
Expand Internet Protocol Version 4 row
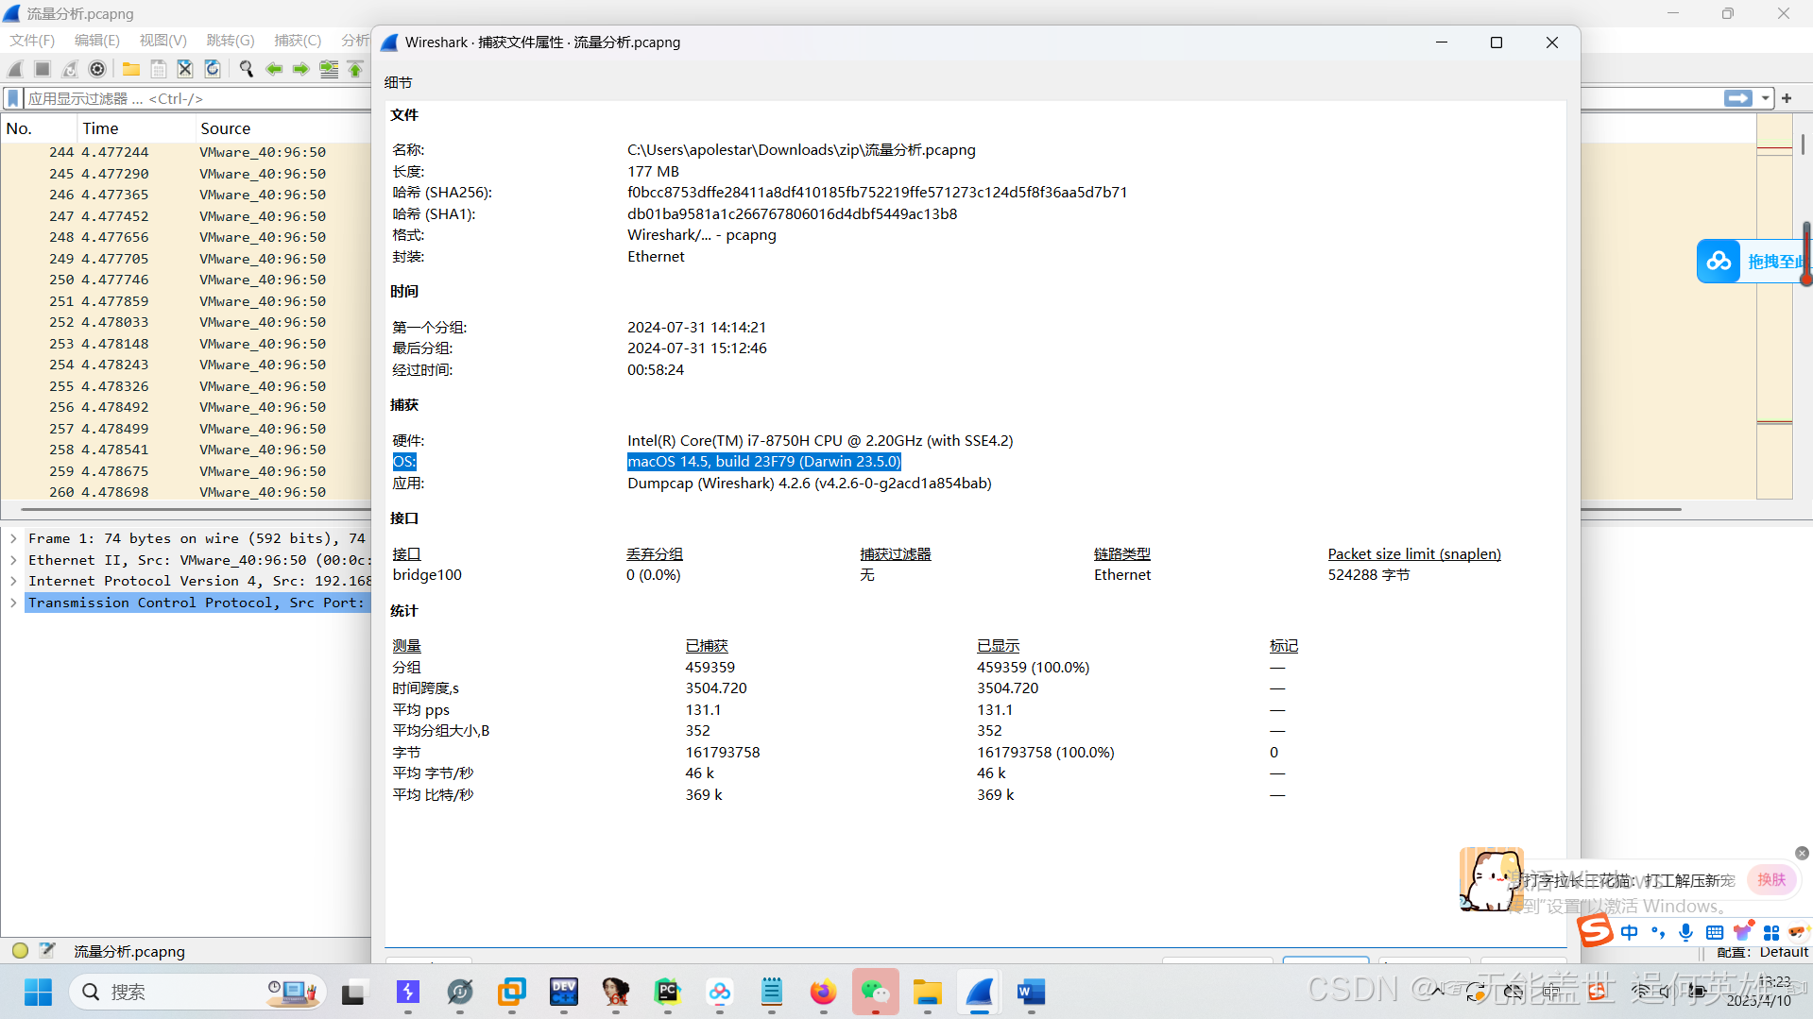coord(13,581)
